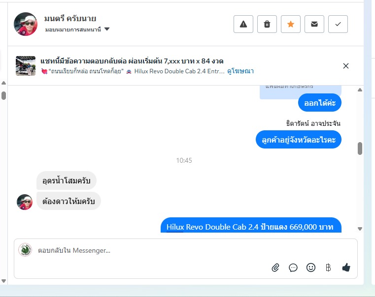Send a thumbs-up like
375x297 pixels.
[x=346, y=267]
